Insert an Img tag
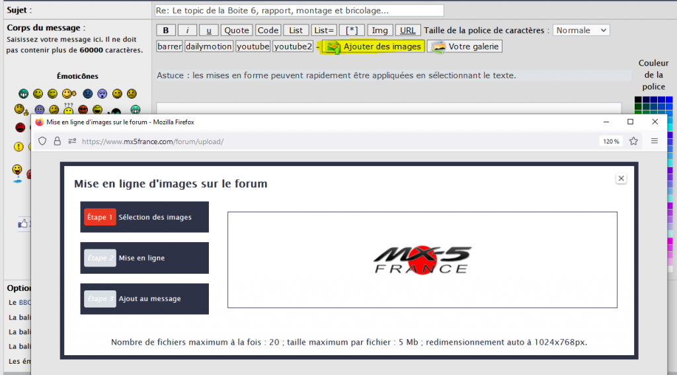The height and width of the screenshot is (375, 677). click(380, 30)
